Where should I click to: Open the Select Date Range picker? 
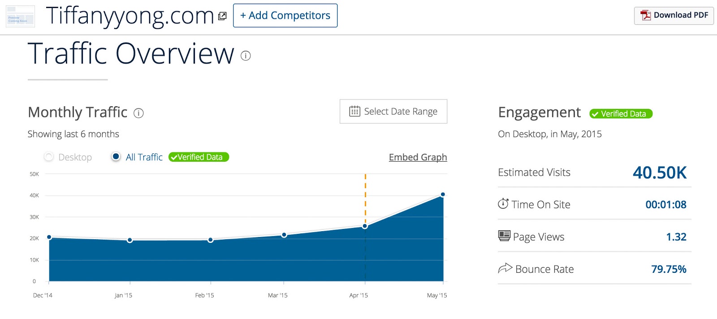click(x=393, y=111)
